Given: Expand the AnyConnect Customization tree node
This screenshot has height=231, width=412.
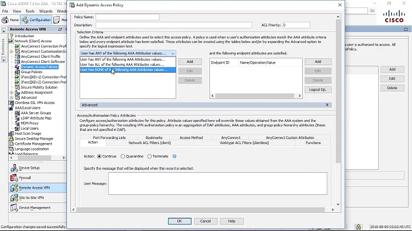Looking at the screenshot, I should 11,51.
